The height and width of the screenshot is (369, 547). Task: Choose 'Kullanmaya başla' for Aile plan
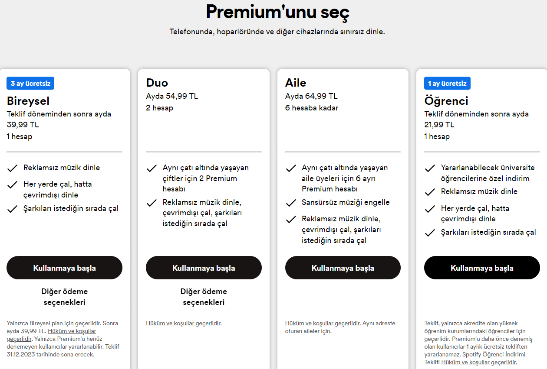(x=343, y=268)
